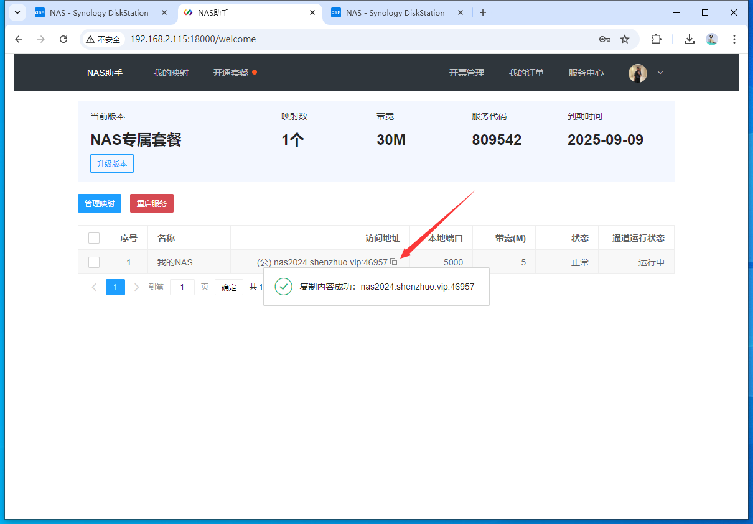Open the tab search dropdown arrow
The image size is (753, 524).
[x=16, y=12]
